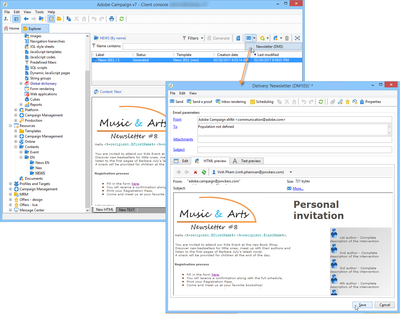Click the new content icon in list toolbar
Screen dimensions: 405x319
coord(275,38)
